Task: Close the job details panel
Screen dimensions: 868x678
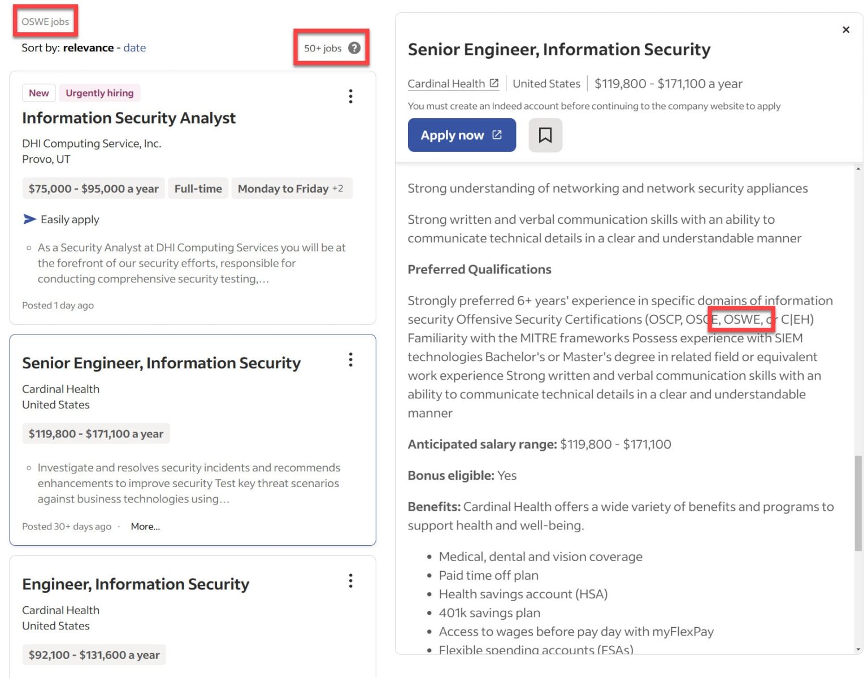Action: tap(846, 29)
